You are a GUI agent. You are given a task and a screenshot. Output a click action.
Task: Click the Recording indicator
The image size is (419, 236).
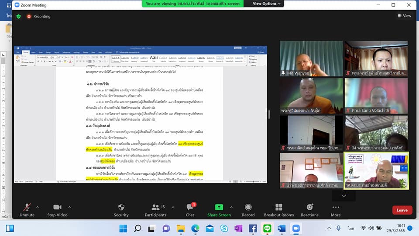pyautogui.click(x=39, y=16)
